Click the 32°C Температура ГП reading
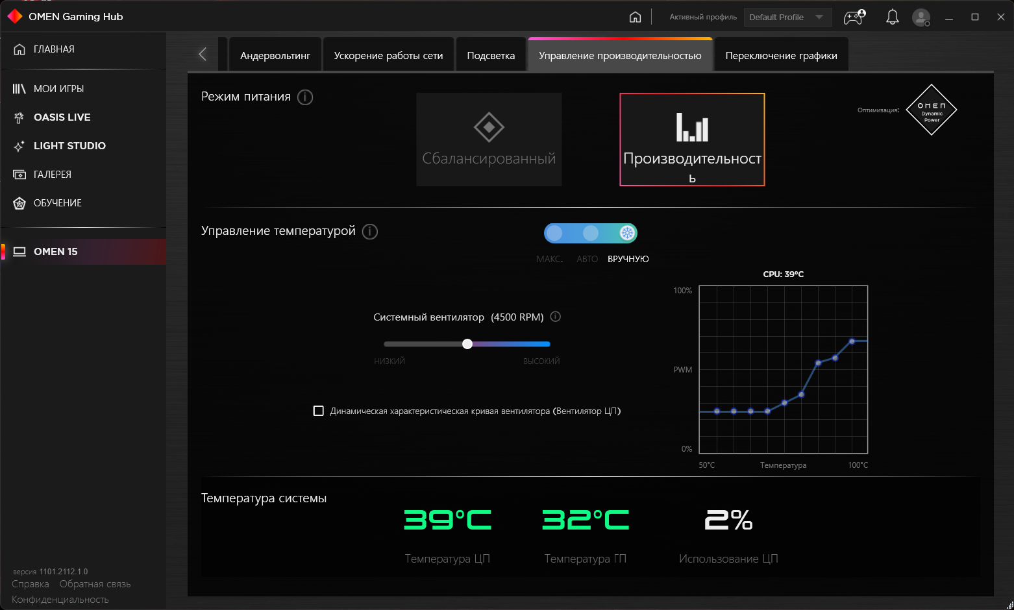 coord(586,520)
